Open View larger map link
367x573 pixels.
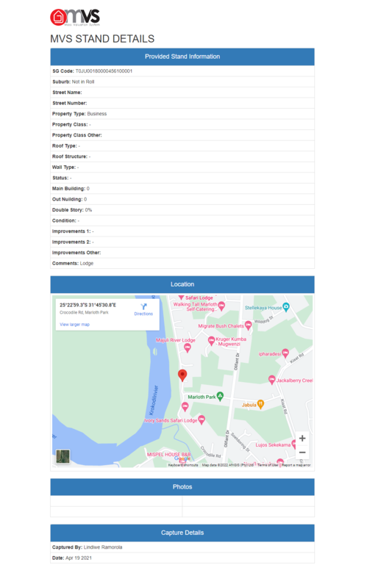pyautogui.click(x=74, y=325)
